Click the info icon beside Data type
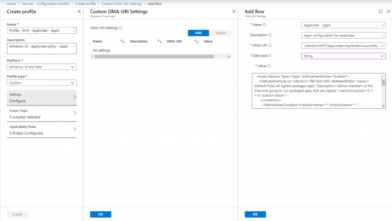This screenshot has height=221, width=392. click(270, 55)
